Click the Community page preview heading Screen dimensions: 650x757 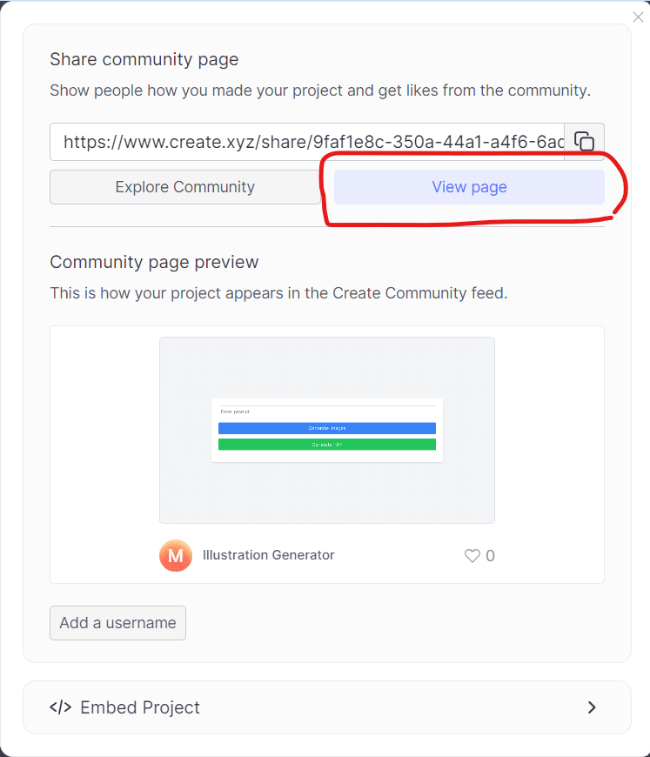click(x=155, y=262)
